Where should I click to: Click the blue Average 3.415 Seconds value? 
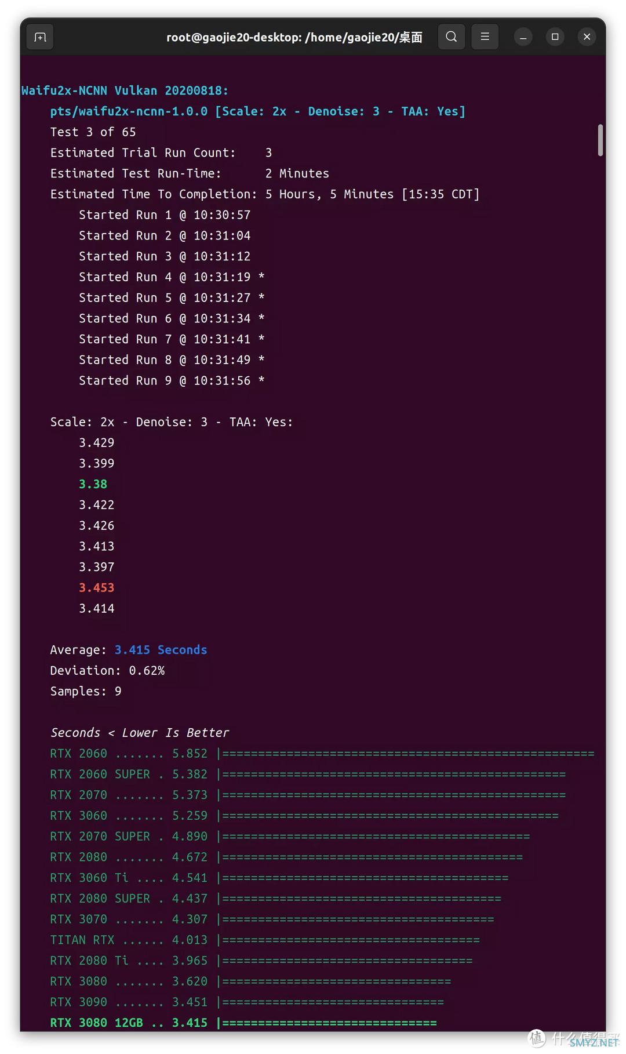(161, 650)
